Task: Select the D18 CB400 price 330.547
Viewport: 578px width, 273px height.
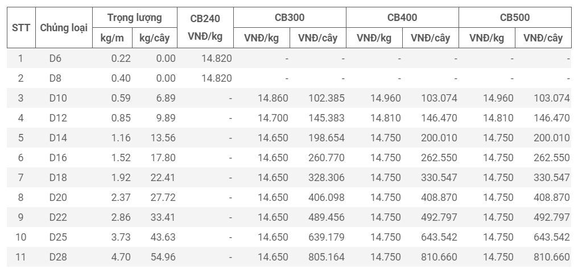Action: pyautogui.click(x=439, y=178)
